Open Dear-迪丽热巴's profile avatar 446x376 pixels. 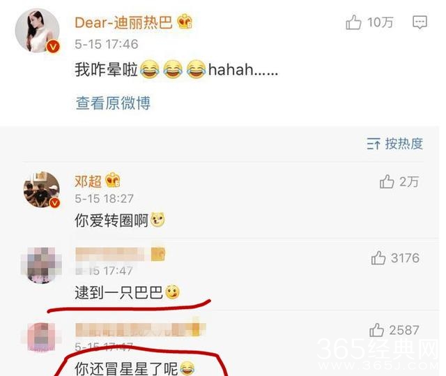(x=38, y=31)
